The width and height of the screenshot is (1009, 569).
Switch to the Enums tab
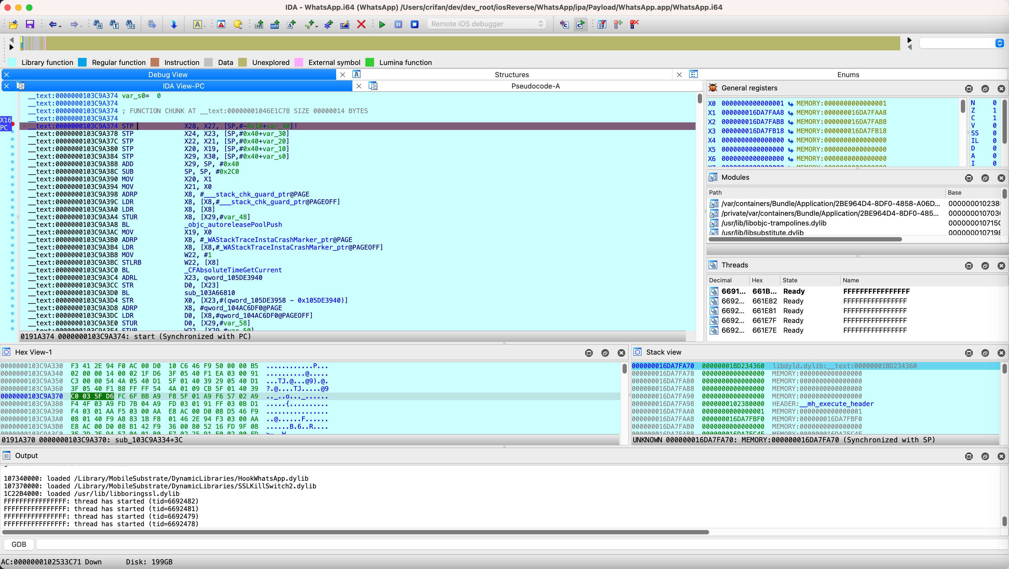[848, 74]
